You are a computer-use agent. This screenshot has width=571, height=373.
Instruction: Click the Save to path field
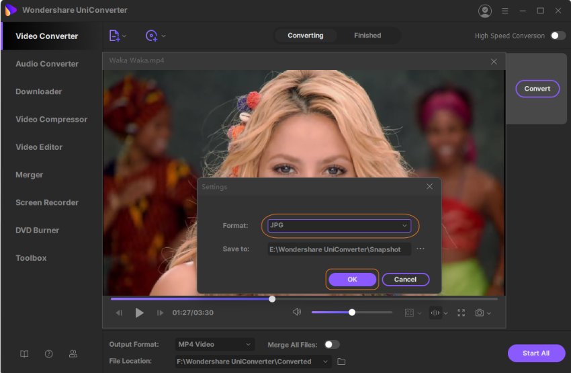(339, 249)
